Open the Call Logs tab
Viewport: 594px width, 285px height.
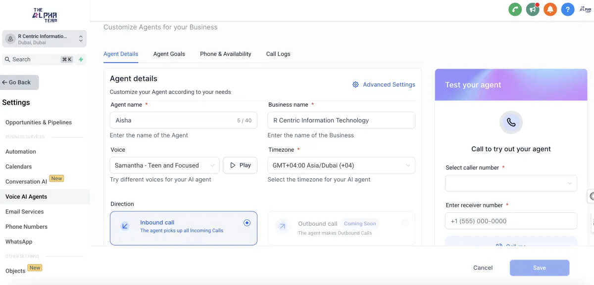(278, 54)
